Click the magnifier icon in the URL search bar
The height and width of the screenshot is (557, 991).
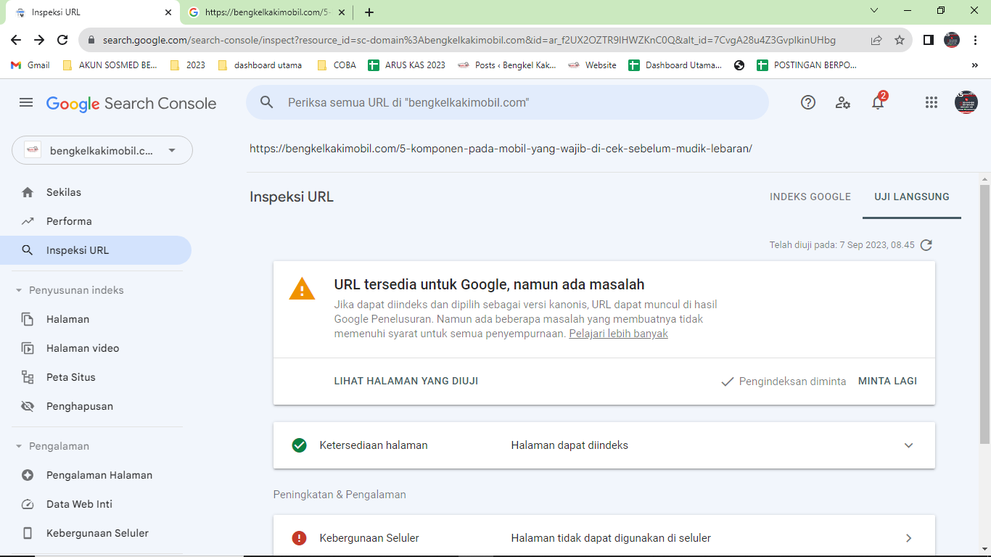(267, 103)
